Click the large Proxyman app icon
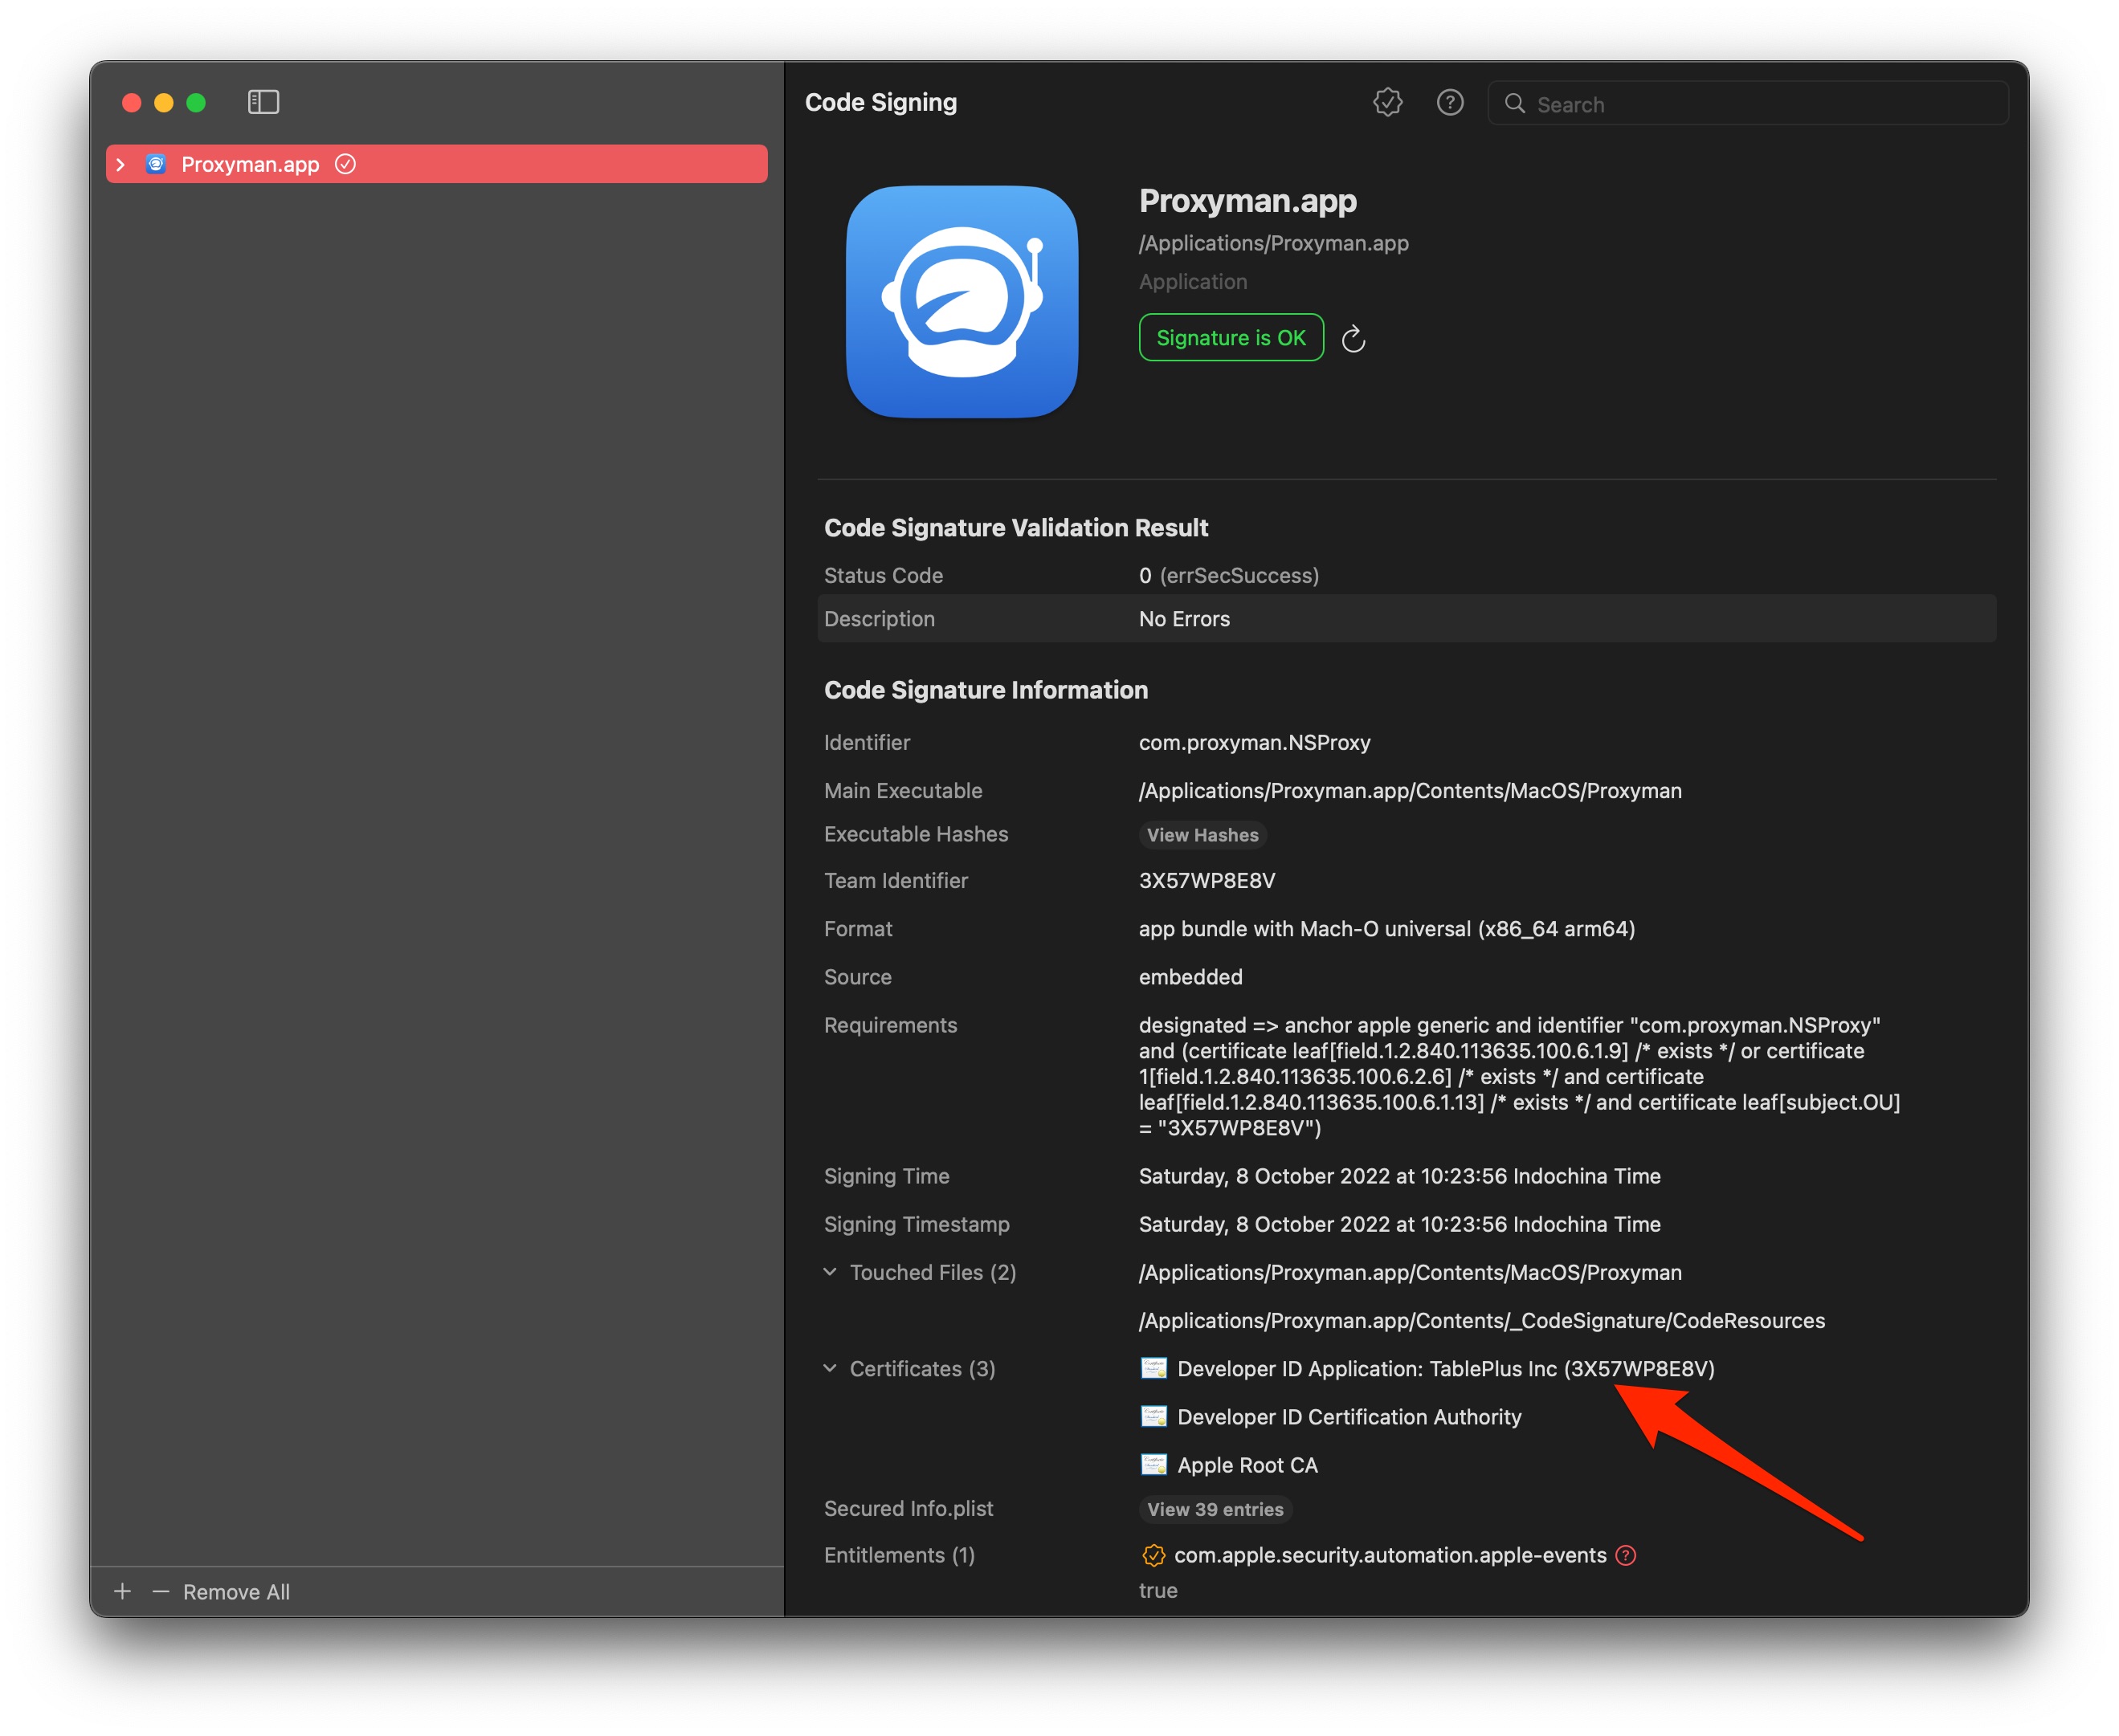This screenshot has width=2119, height=1736. (x=962, y=302)
